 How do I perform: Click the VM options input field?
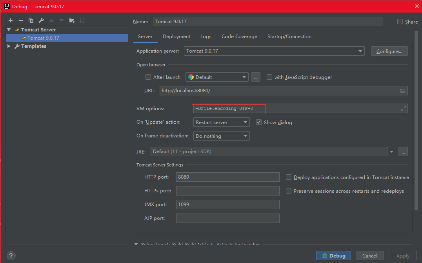click(x=300, y=108)
